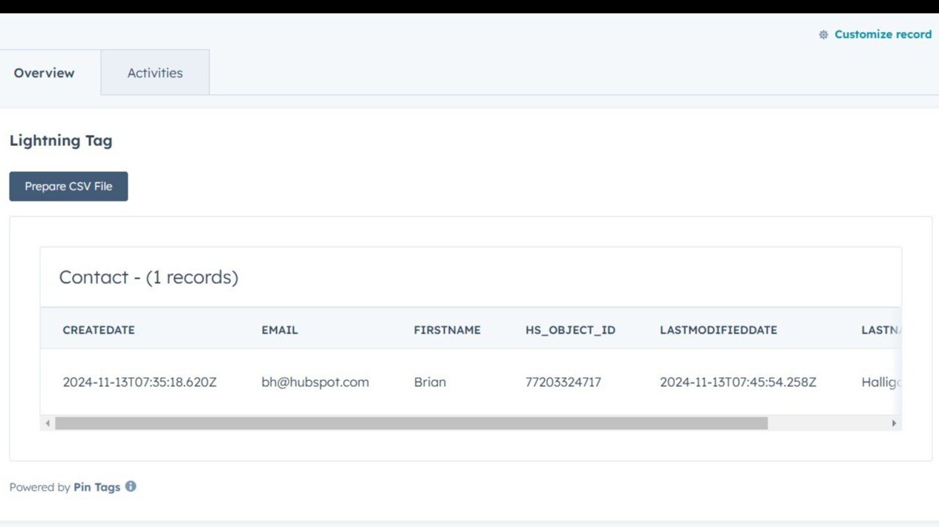Select the LASTMODIFIEDDATE column header
The height and width of the screenshot is (527, 939).
(718, 330)
